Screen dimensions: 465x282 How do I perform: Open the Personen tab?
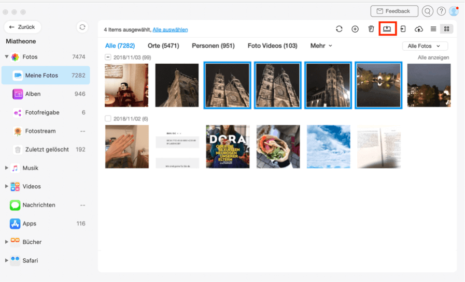click(x=213, y=46)
